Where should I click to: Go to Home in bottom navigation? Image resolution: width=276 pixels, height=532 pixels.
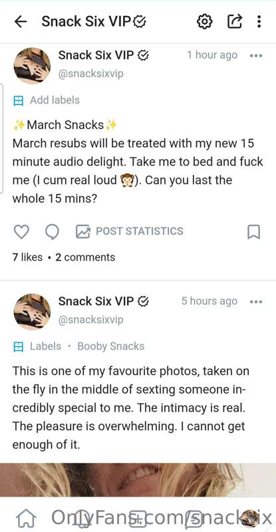tap(26, 519)
